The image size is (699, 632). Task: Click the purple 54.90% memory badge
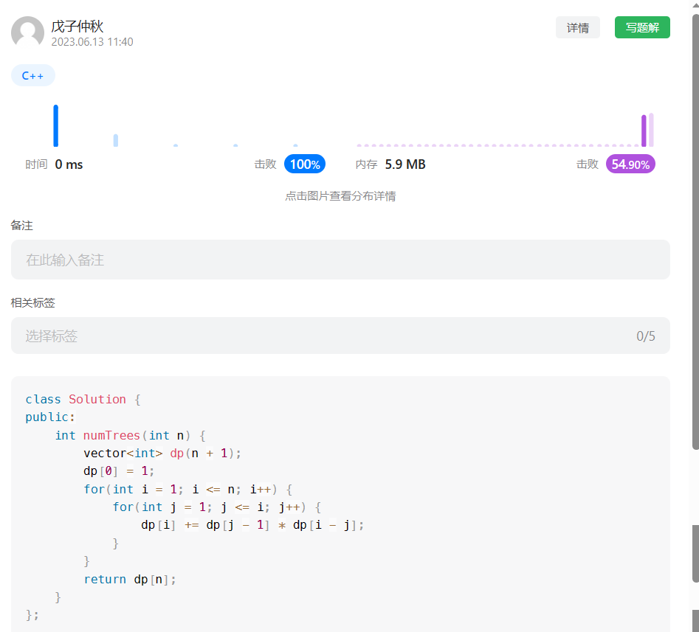coord(630,164)
